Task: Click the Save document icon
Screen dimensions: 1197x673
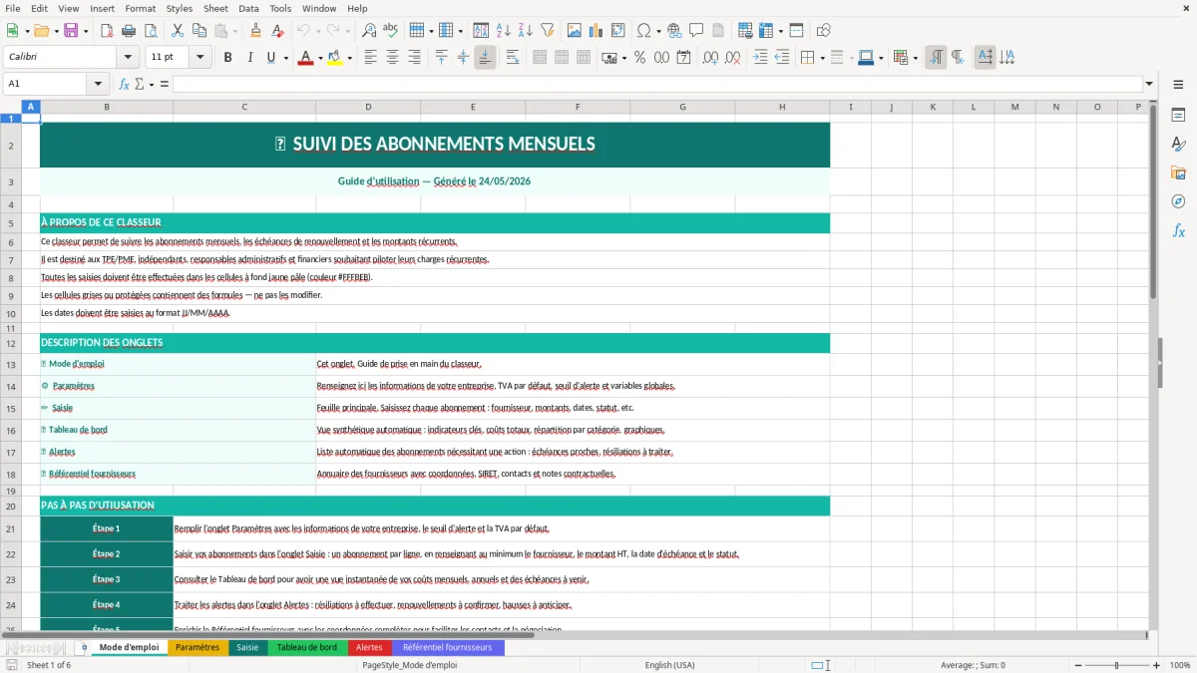Action: (x=71, y=31)
